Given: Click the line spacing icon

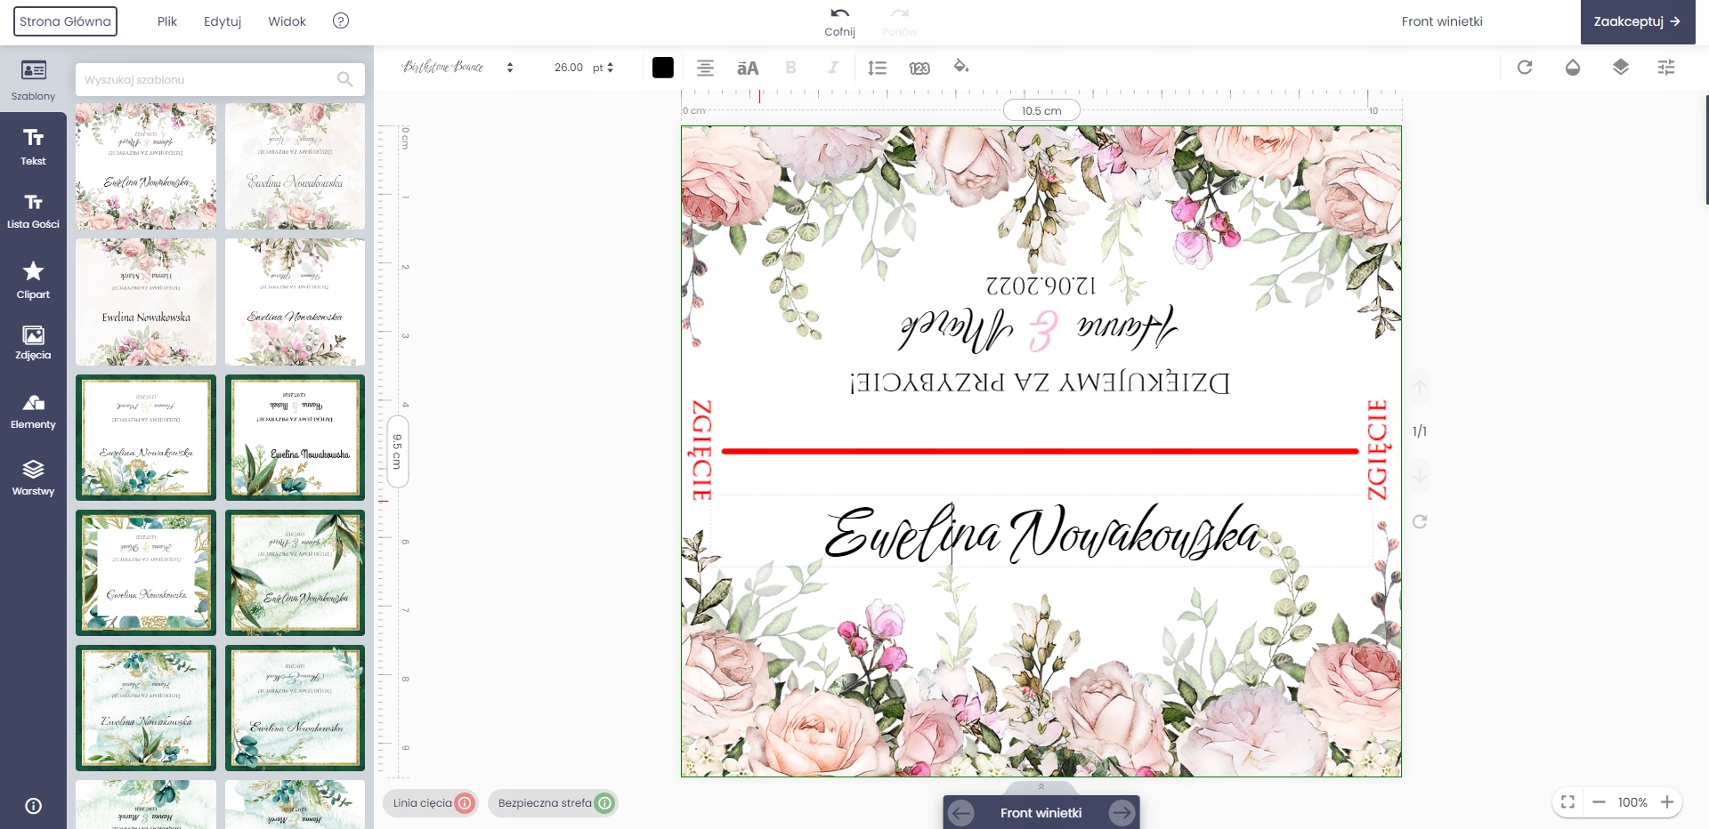Looking at the screenshot, I should click(877, 68).
